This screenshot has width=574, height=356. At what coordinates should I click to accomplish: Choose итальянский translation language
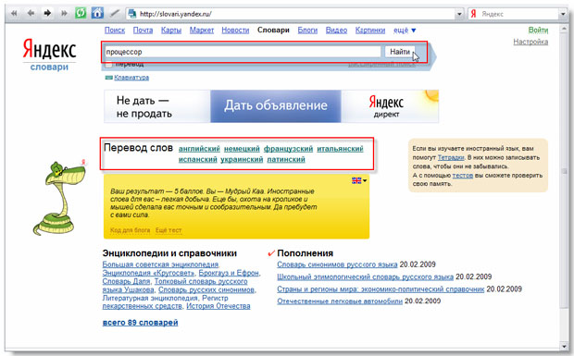[340, 149]
